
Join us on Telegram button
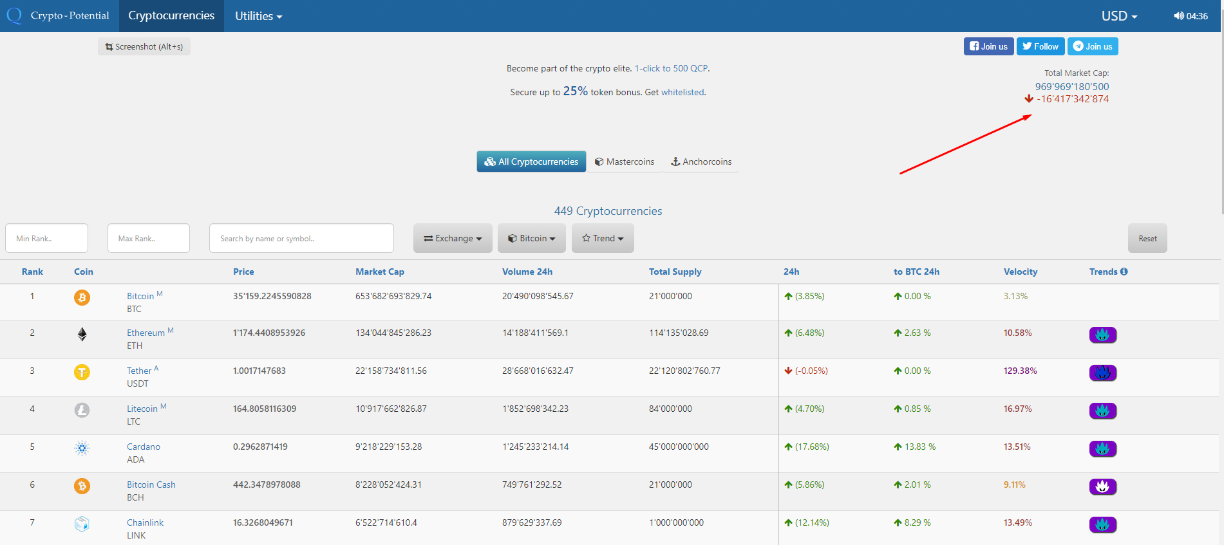pyautogui.click(x=1093, y=46)
